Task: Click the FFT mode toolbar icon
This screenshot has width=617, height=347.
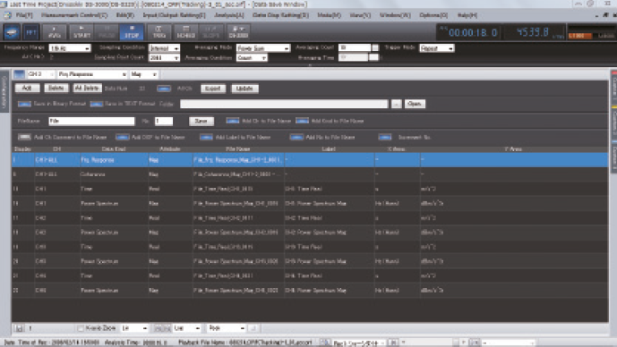Action: point(30,32)
